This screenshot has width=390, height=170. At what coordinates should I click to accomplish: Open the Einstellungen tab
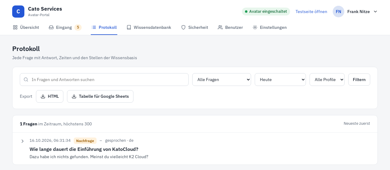[270, 27]
